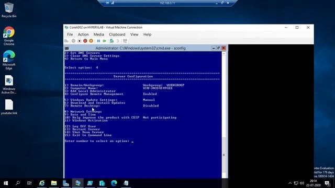Click 'Network Settings' option line
The height and width of the screenshot is (188, 335).
click(83, 112)
